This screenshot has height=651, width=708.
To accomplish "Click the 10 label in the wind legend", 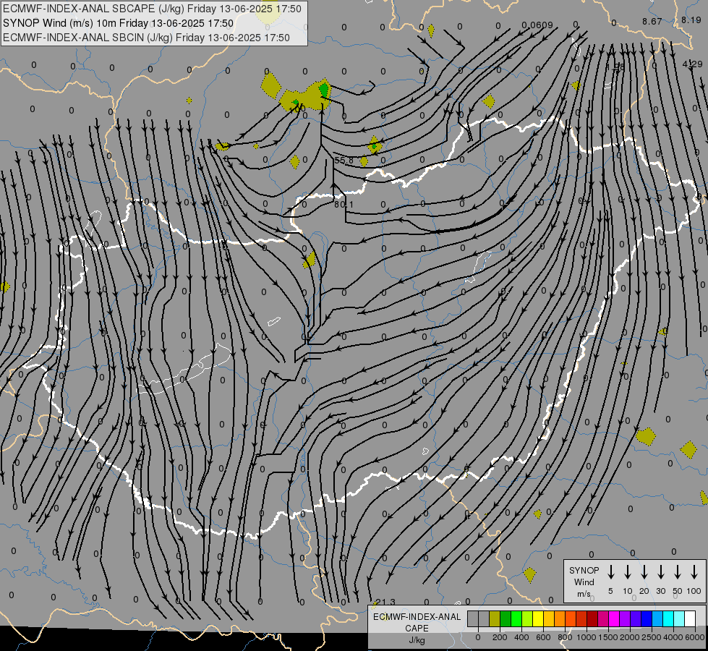I will 628,591.
